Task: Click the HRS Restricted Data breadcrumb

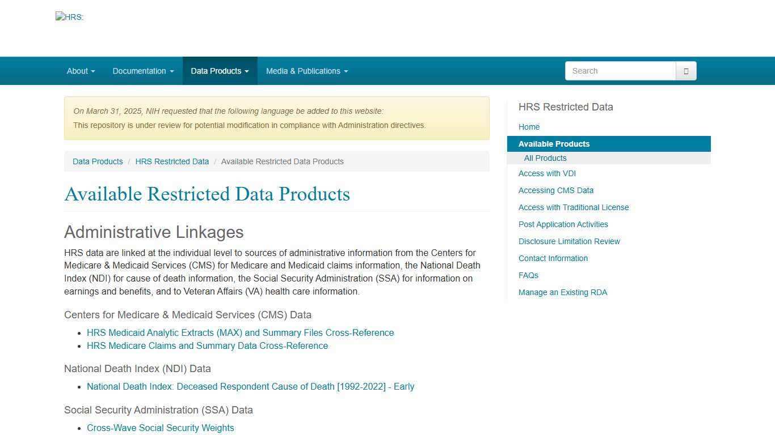Action: coord(172,161)
